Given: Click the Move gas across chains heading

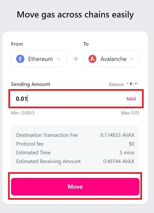Looking at the screenshot, I should click(75, 15).
